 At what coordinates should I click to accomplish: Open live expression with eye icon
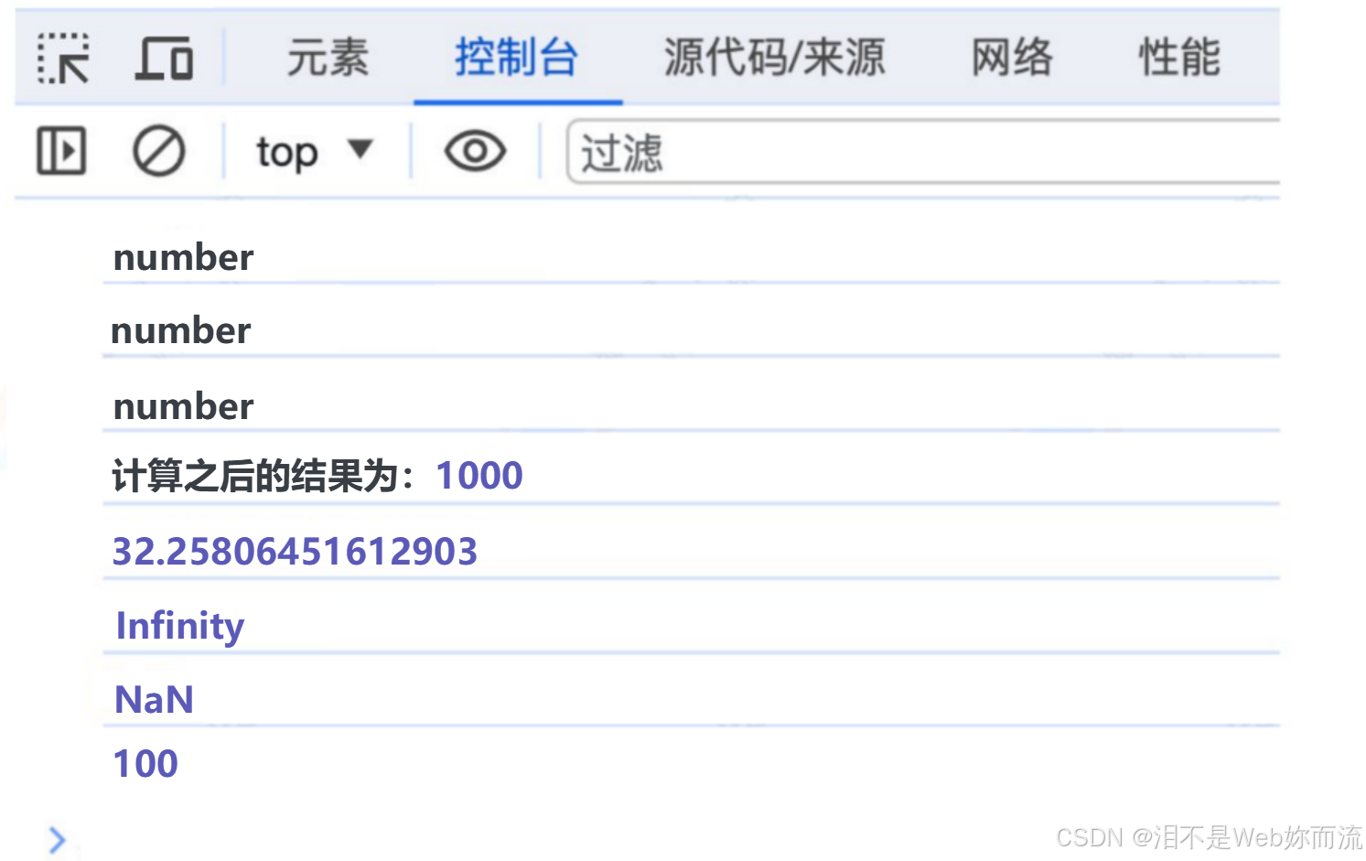[x=475, y=151]
